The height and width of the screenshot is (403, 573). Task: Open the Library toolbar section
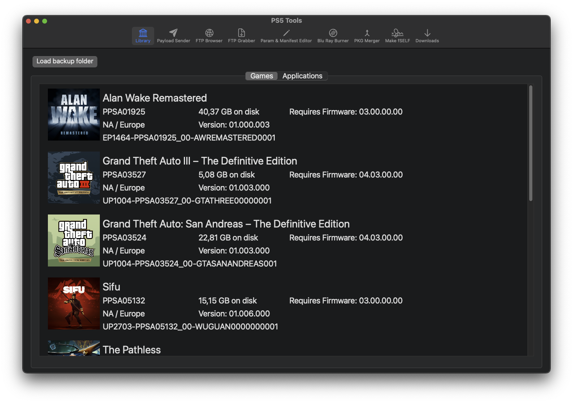click(143, 36)
